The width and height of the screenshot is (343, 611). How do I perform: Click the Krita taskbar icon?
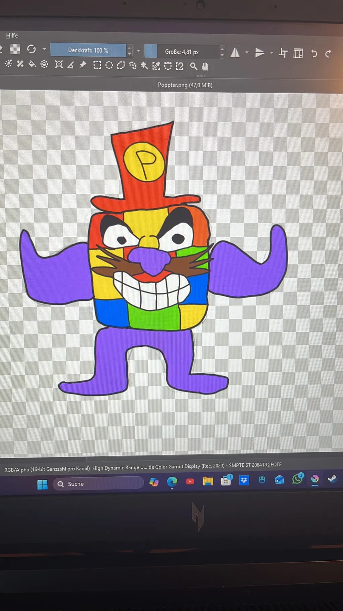coord(315,479)
